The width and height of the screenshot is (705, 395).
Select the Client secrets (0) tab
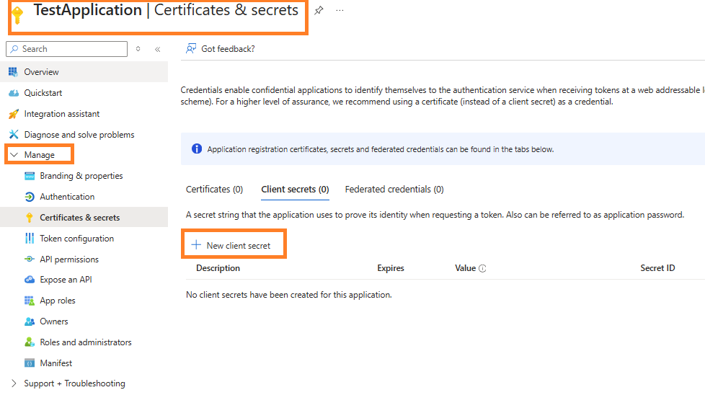295,189
